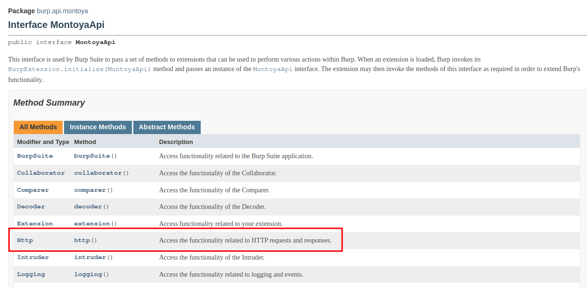Open the Logging type link
Screen dimensions: 587x288
click(x=31, y=274)
